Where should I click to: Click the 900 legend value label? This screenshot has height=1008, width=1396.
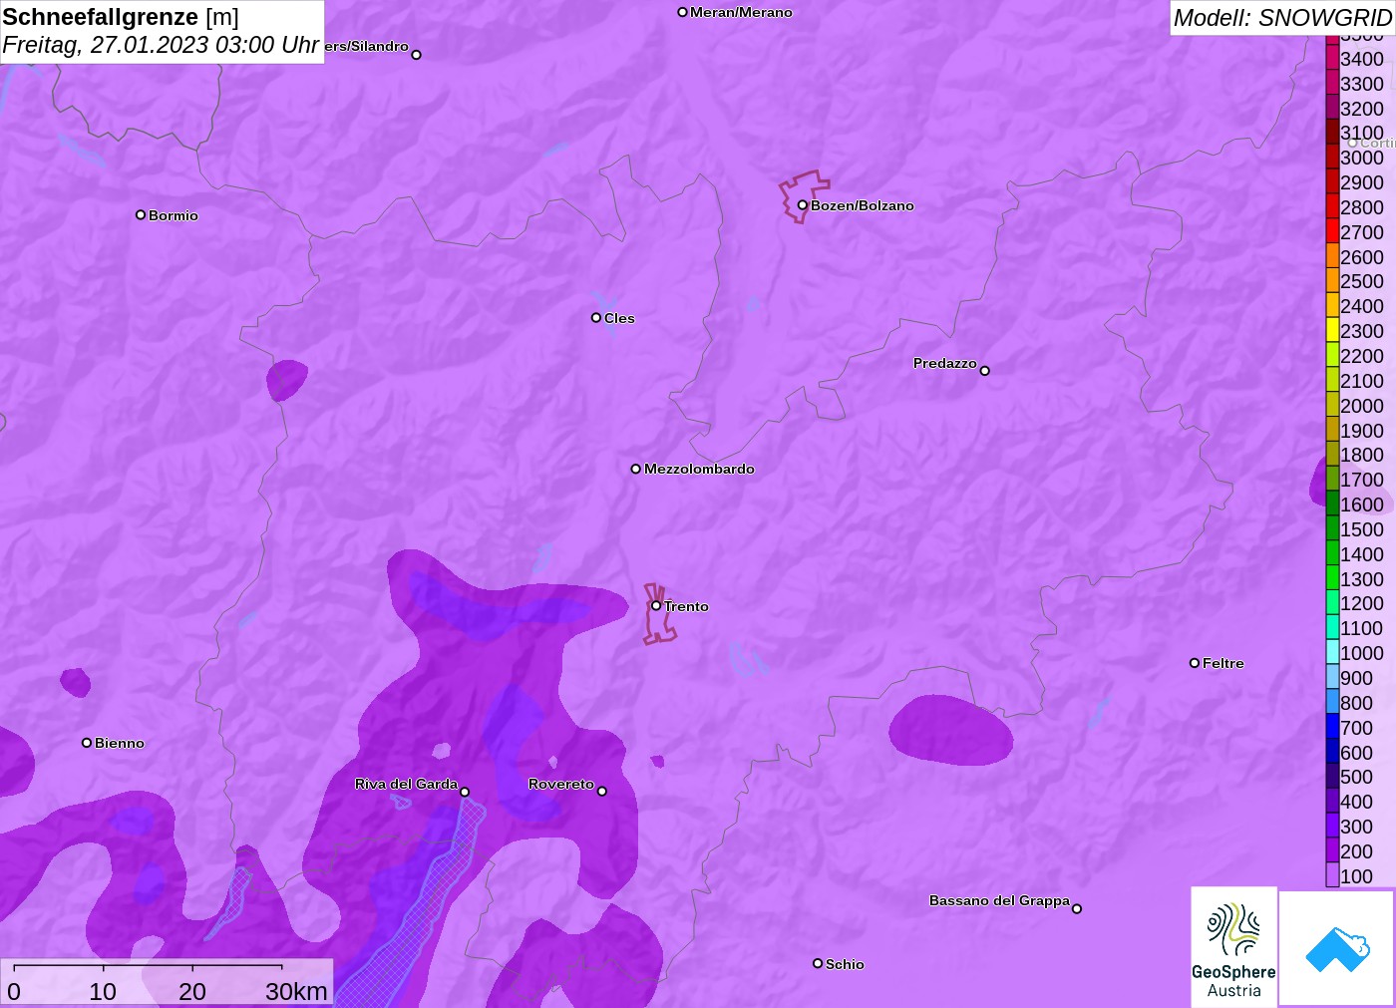pyautogui.click(x=1356, y=678)
